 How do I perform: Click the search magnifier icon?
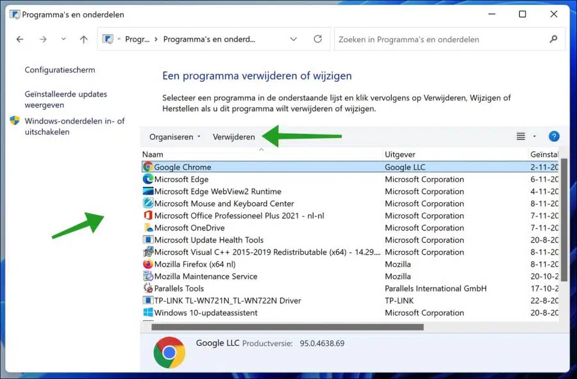[553, 39]
